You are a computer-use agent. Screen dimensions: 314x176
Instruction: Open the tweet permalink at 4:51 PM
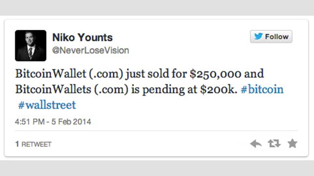[x=53, y=122]
